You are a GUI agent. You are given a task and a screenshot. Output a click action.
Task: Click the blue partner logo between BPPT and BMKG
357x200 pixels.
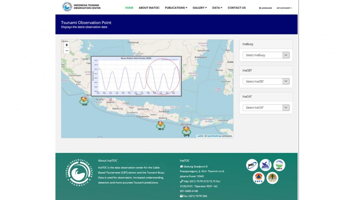[x=266, y=165]
